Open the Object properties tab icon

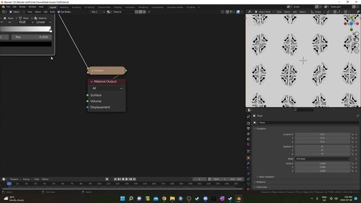[248, 158]
